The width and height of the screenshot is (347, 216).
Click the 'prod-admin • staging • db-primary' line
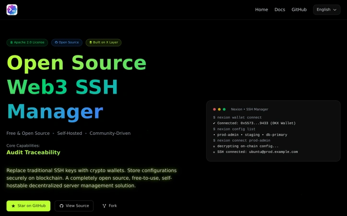click(250, 135)
